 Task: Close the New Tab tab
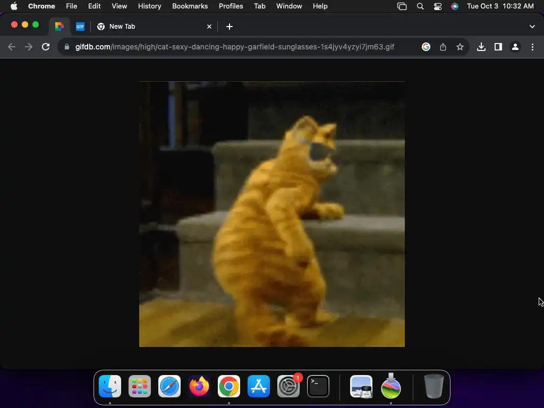pyautogui.click(x=209, y=27)
